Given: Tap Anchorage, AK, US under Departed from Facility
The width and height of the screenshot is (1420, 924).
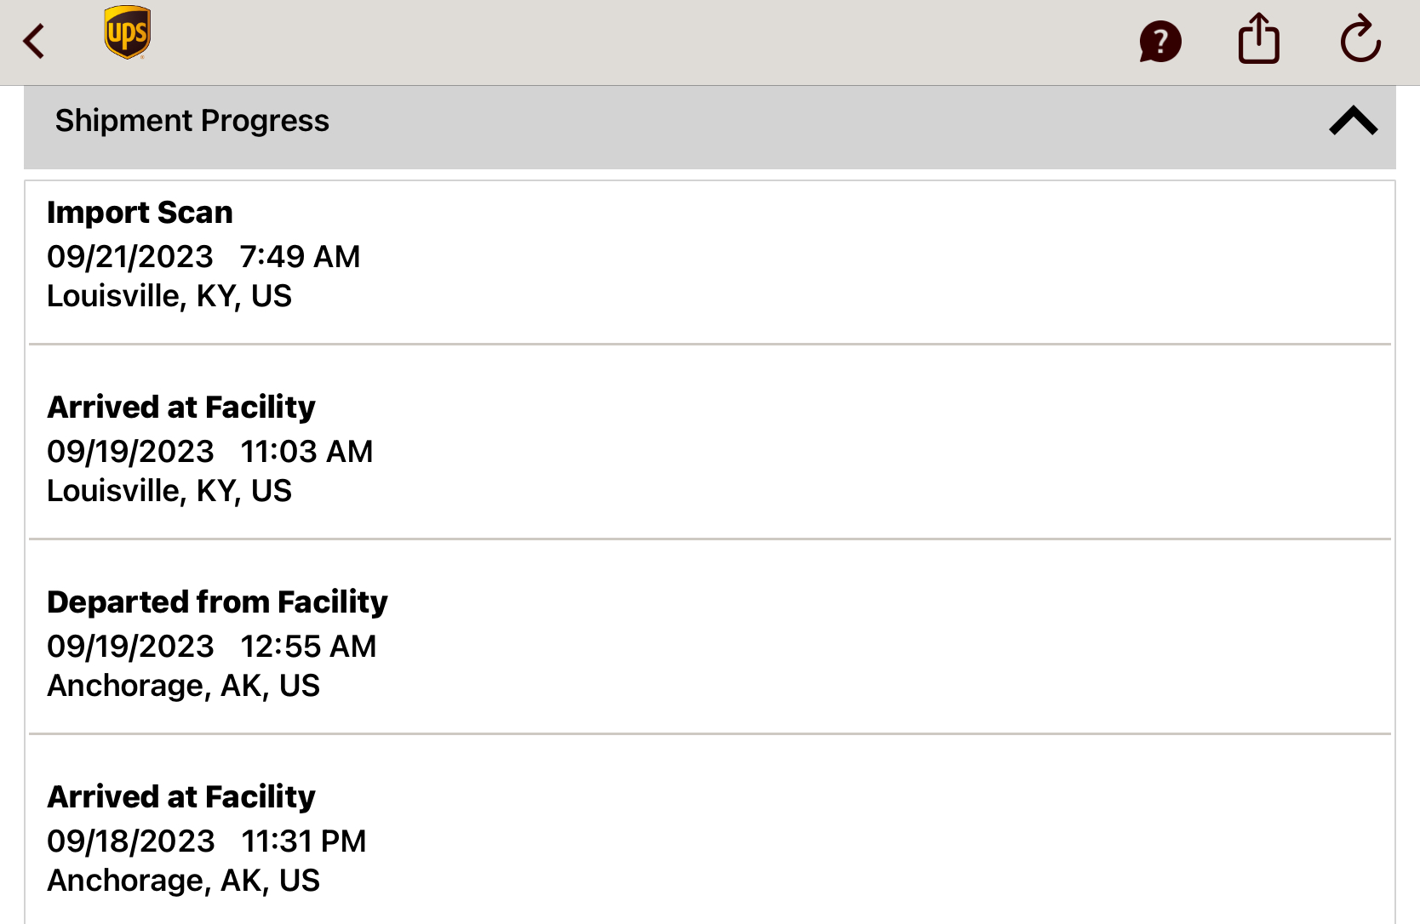Looking at the screenshot, I should coord(183,686).
